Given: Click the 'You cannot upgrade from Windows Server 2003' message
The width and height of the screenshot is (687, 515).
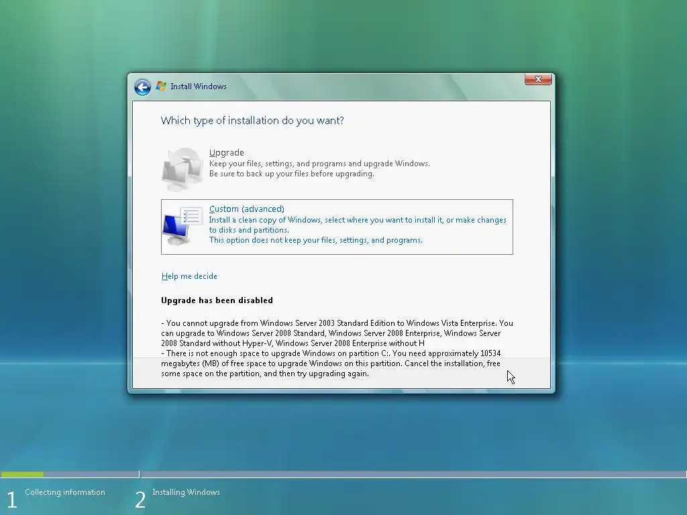Looking at the screenshot, I should point(337,333).
